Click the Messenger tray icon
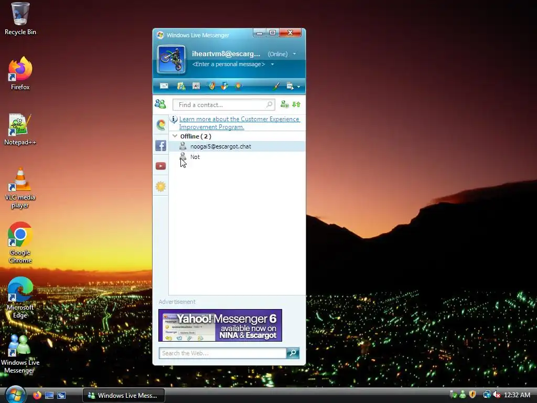The height and width of the screenshot is (403, 537). click(x=463, y=395)
